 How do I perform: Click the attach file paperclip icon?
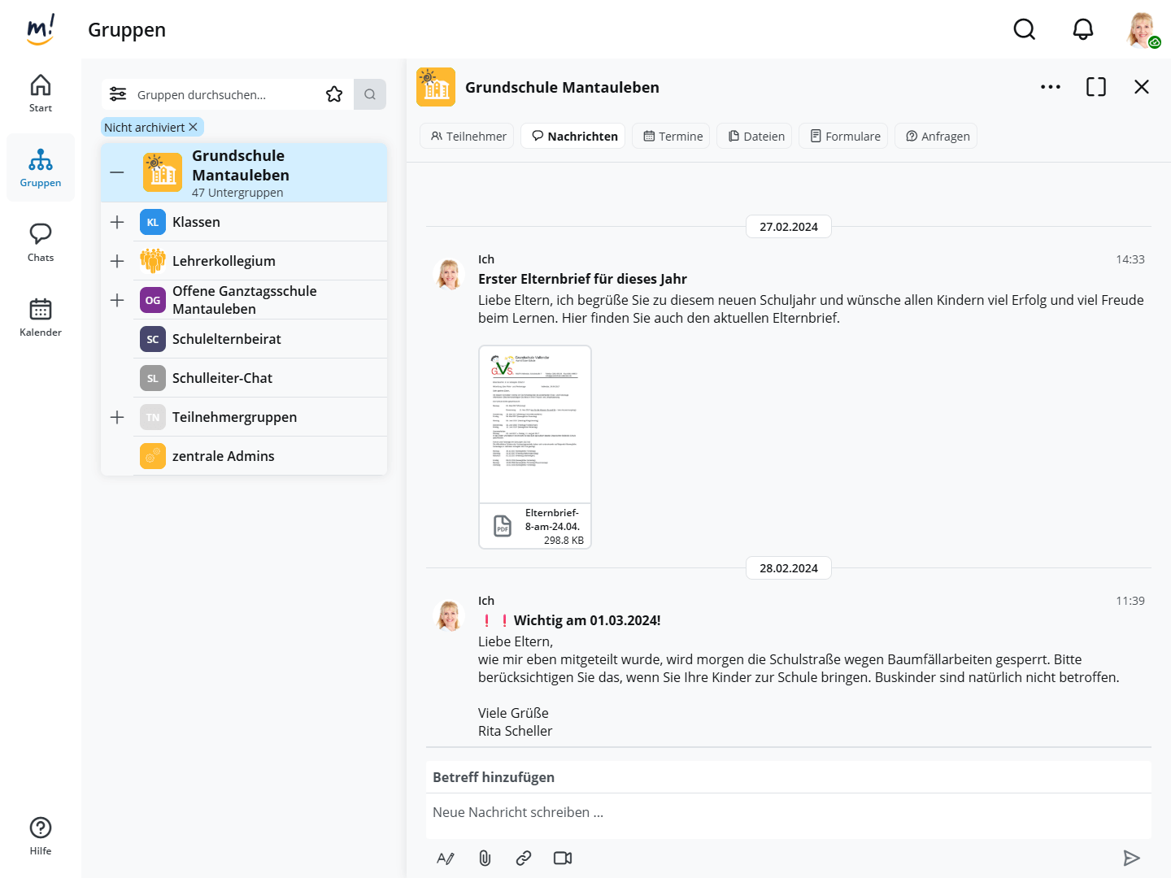coord(485,858)
